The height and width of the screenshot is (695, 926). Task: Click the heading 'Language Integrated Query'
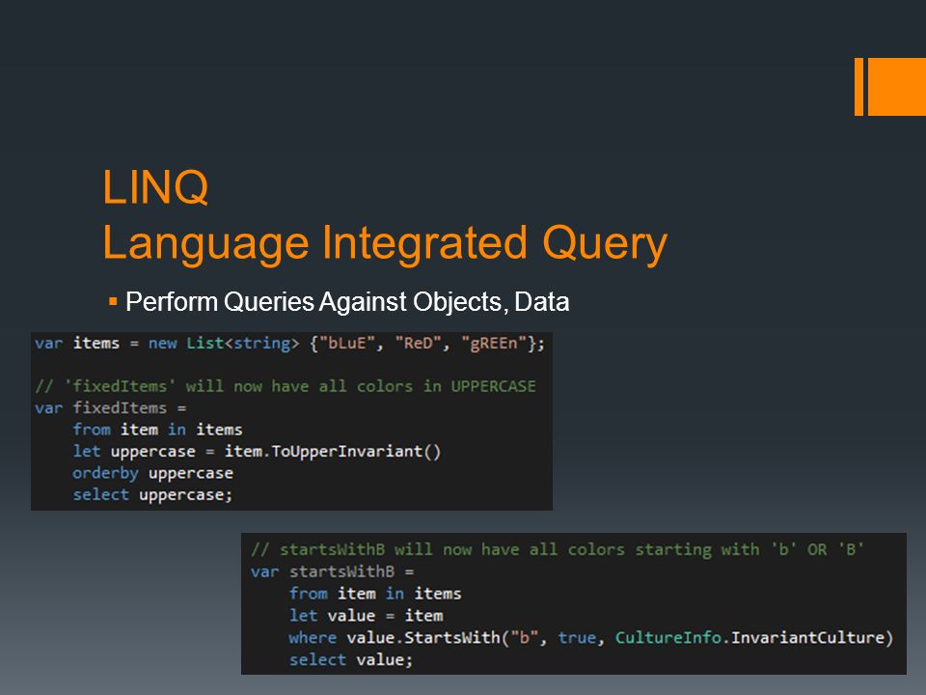[385, 243]
